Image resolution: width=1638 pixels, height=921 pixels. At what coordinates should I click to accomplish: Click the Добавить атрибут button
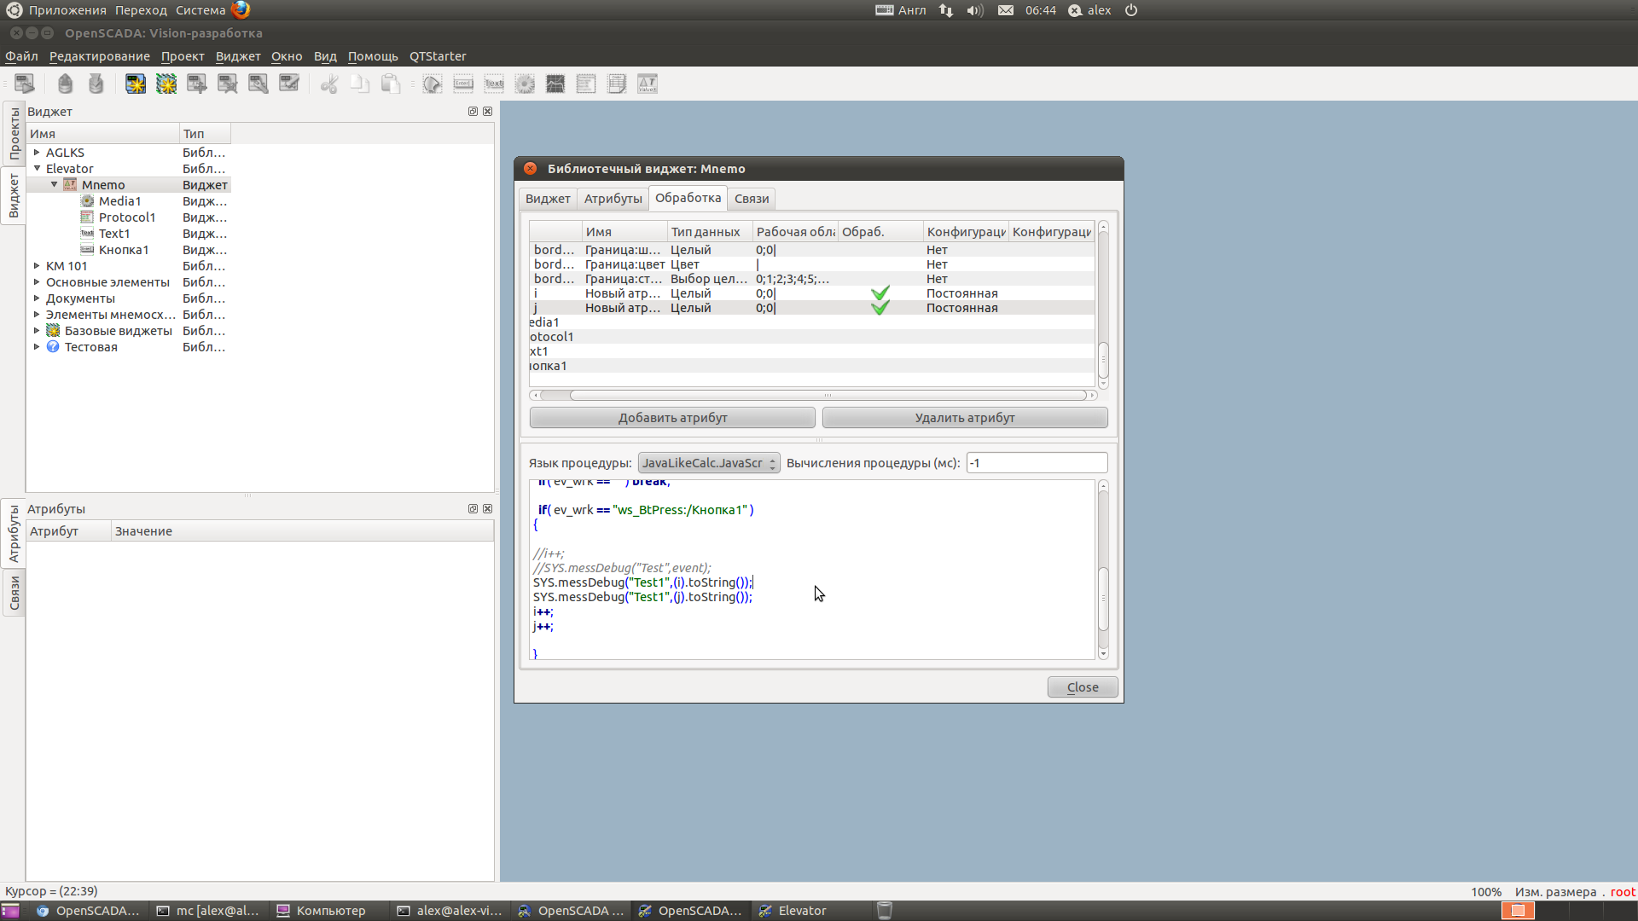672,418
